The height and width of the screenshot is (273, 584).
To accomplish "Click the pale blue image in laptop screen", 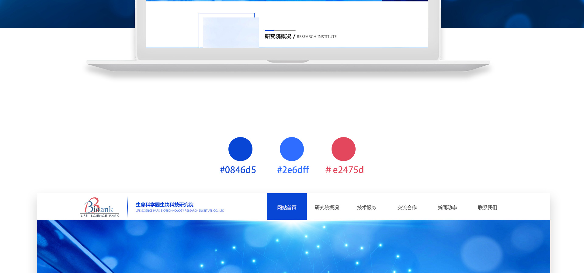I will (x=231, y=32).
